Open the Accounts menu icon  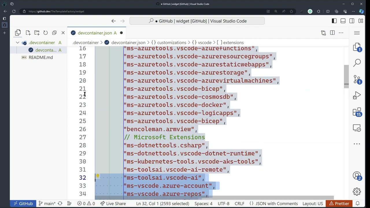[357, 176]
